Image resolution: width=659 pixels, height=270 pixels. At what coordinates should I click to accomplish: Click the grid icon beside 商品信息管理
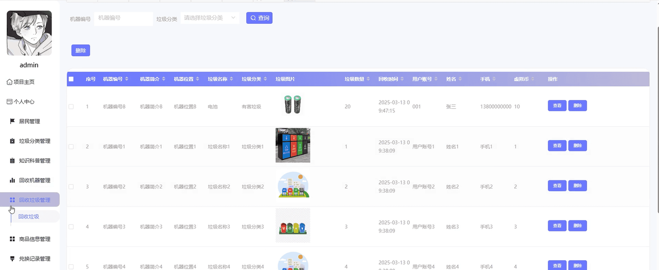click(x=12, y=239)
